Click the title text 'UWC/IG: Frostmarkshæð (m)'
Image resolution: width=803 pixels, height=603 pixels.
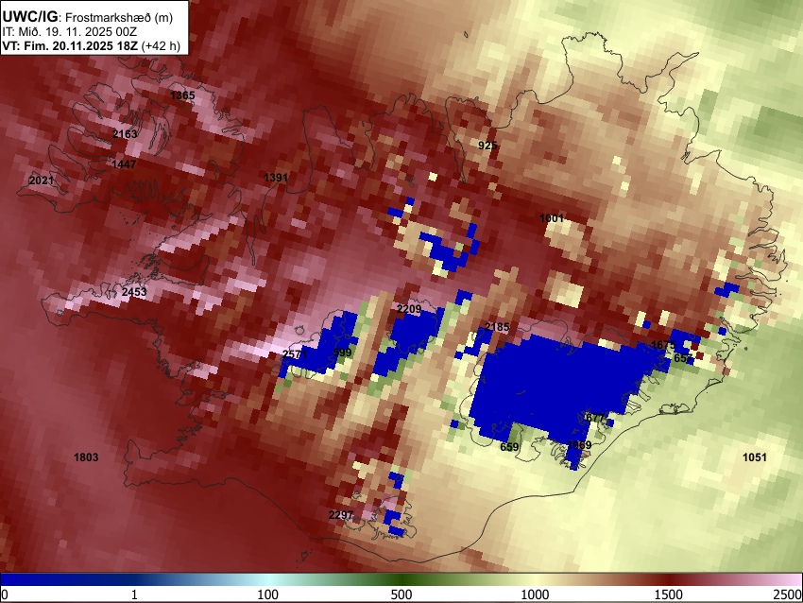pos(88,16)
